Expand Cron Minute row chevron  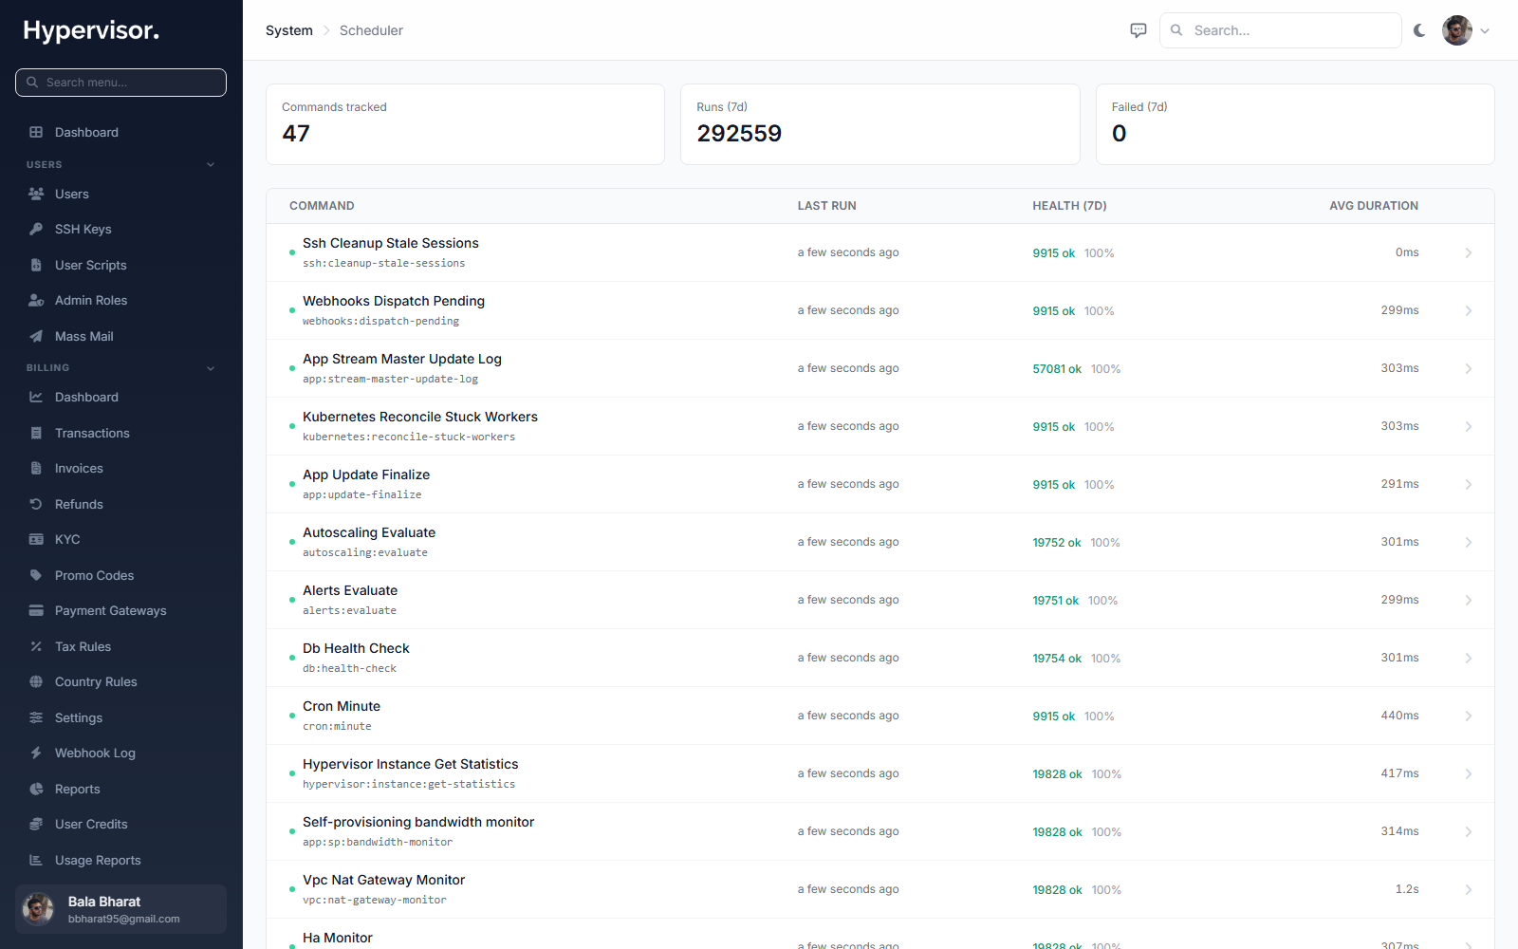point(1469,716)
